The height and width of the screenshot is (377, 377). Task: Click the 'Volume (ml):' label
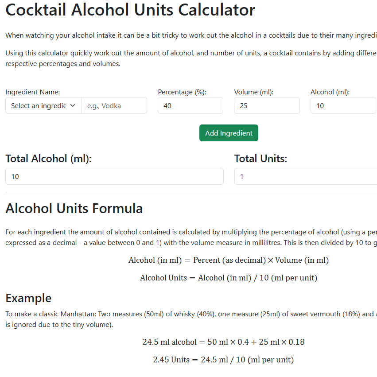[253, 92]
